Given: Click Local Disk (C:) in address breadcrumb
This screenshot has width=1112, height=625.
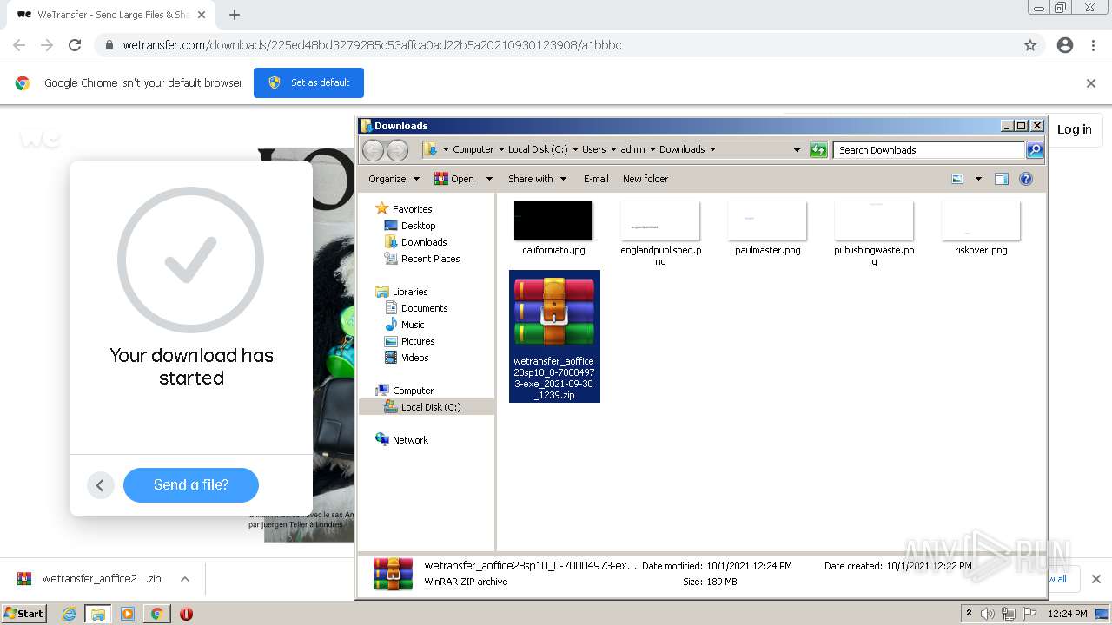Looking at the screenshot, I should pyautogui.click(x=538, y=149).
